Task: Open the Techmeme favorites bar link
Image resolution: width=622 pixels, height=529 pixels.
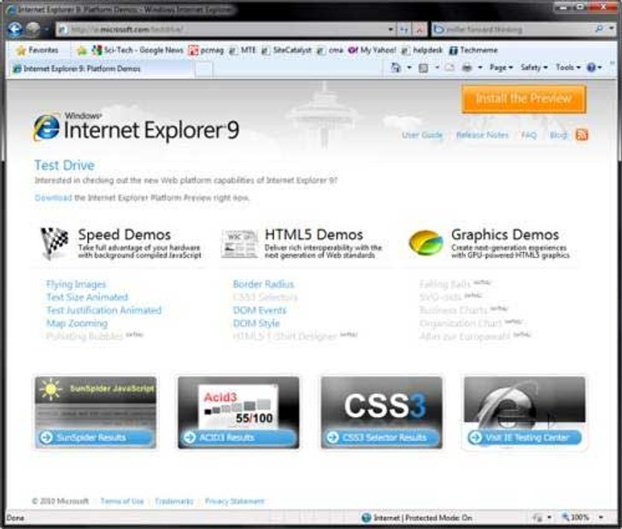Action: click(x=473, y=50)
